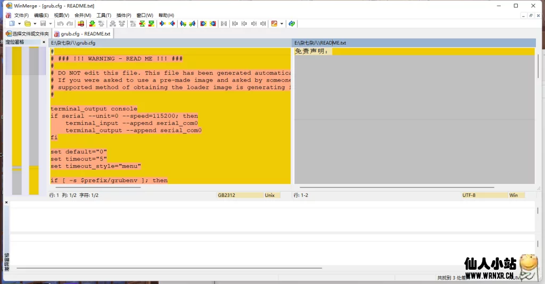Click the Refresh comparison icon
Image resolution: width=545 pixels, height=284 pixels.
coord(292,23)
